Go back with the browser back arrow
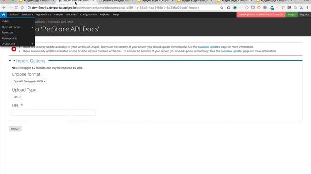The image size is (311, 174). click(4, 8)
